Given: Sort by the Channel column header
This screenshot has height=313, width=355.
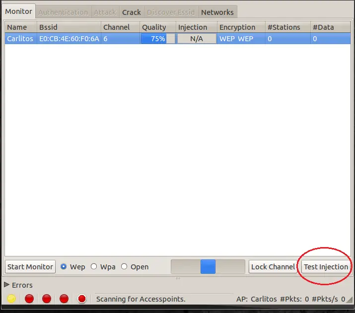Looking at the screenshot, I should tap(120, 27).
